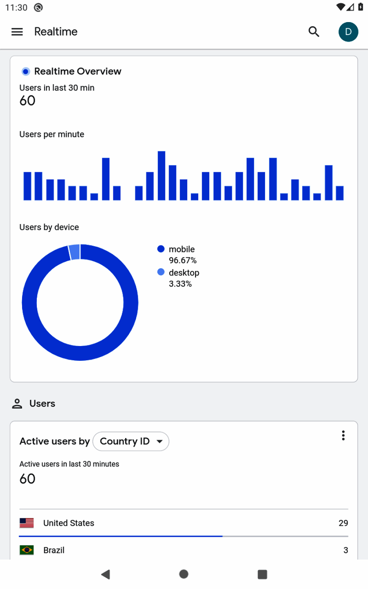
Task: Click the Country ID dropdown arrow
Action: point(160,441)
